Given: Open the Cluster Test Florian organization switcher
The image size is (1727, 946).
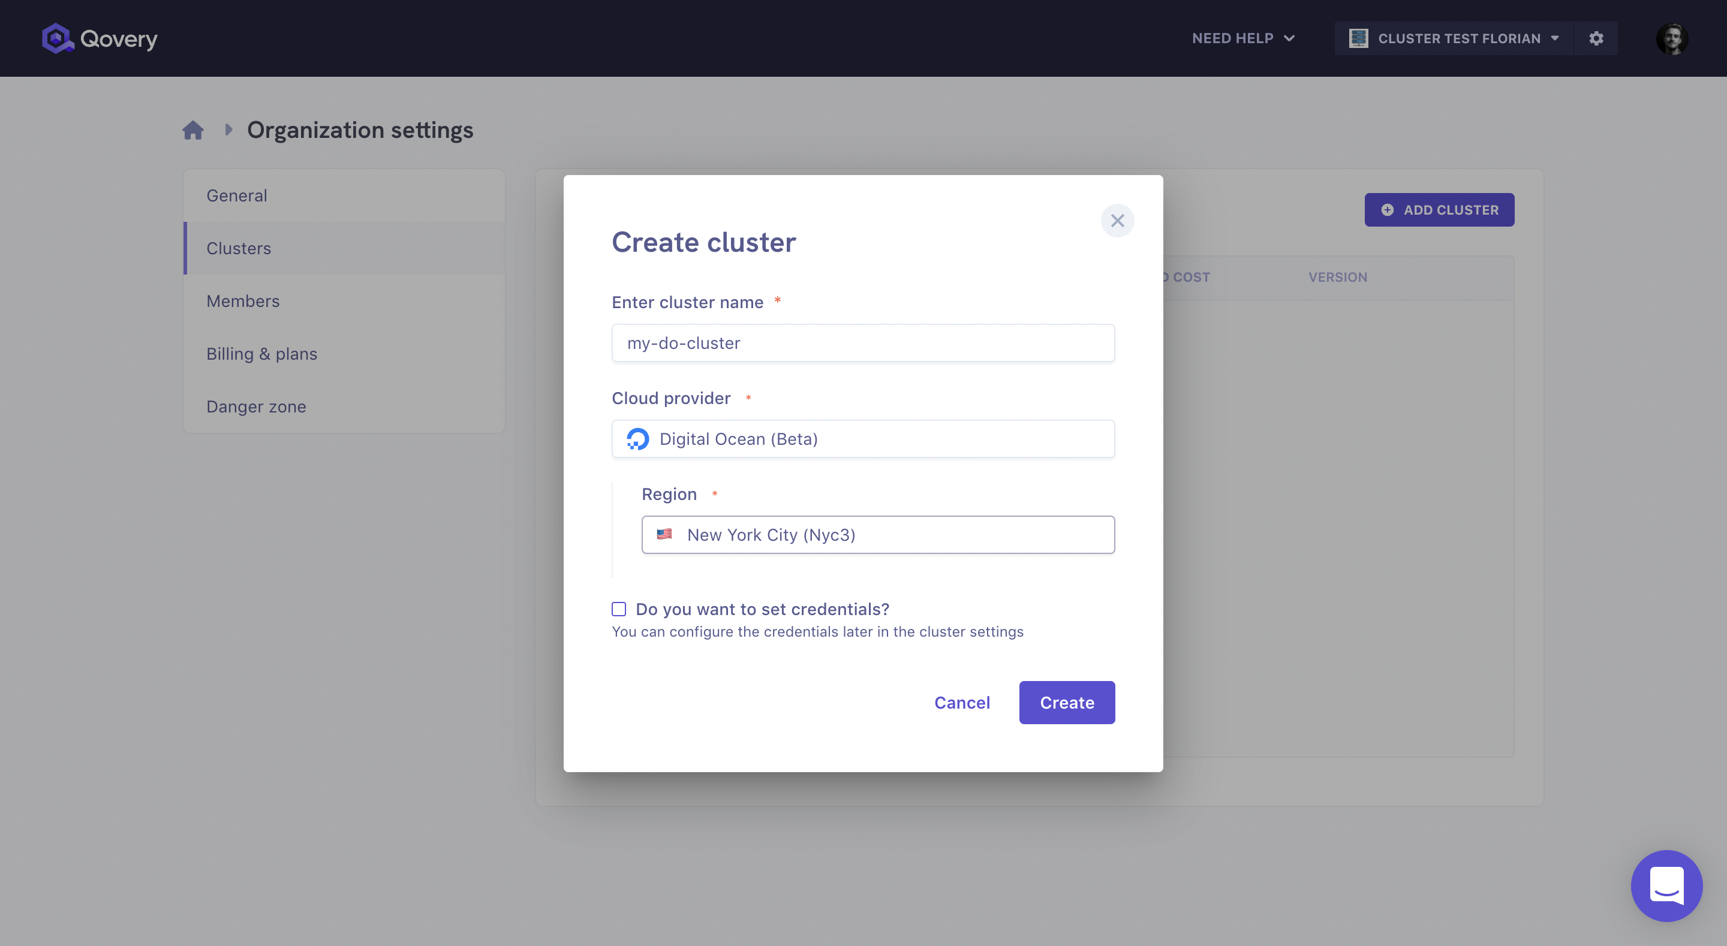Looking at the screenshot, I should 1458,38.
